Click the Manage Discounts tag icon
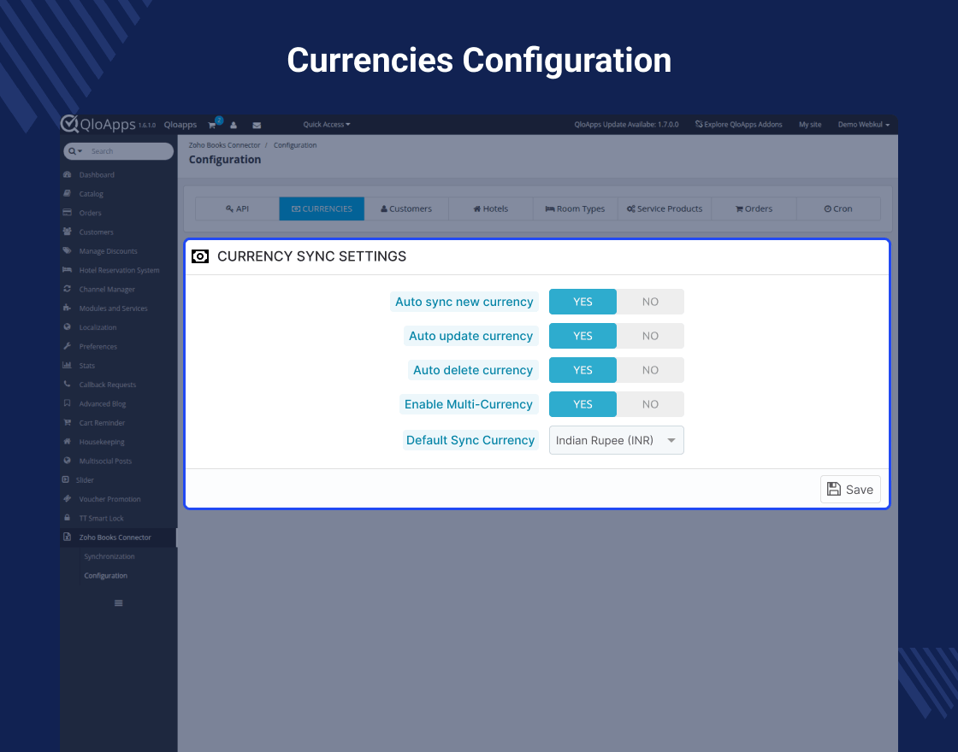The width and height of the screenshot is (958, 752). click(x=68, y=251)
